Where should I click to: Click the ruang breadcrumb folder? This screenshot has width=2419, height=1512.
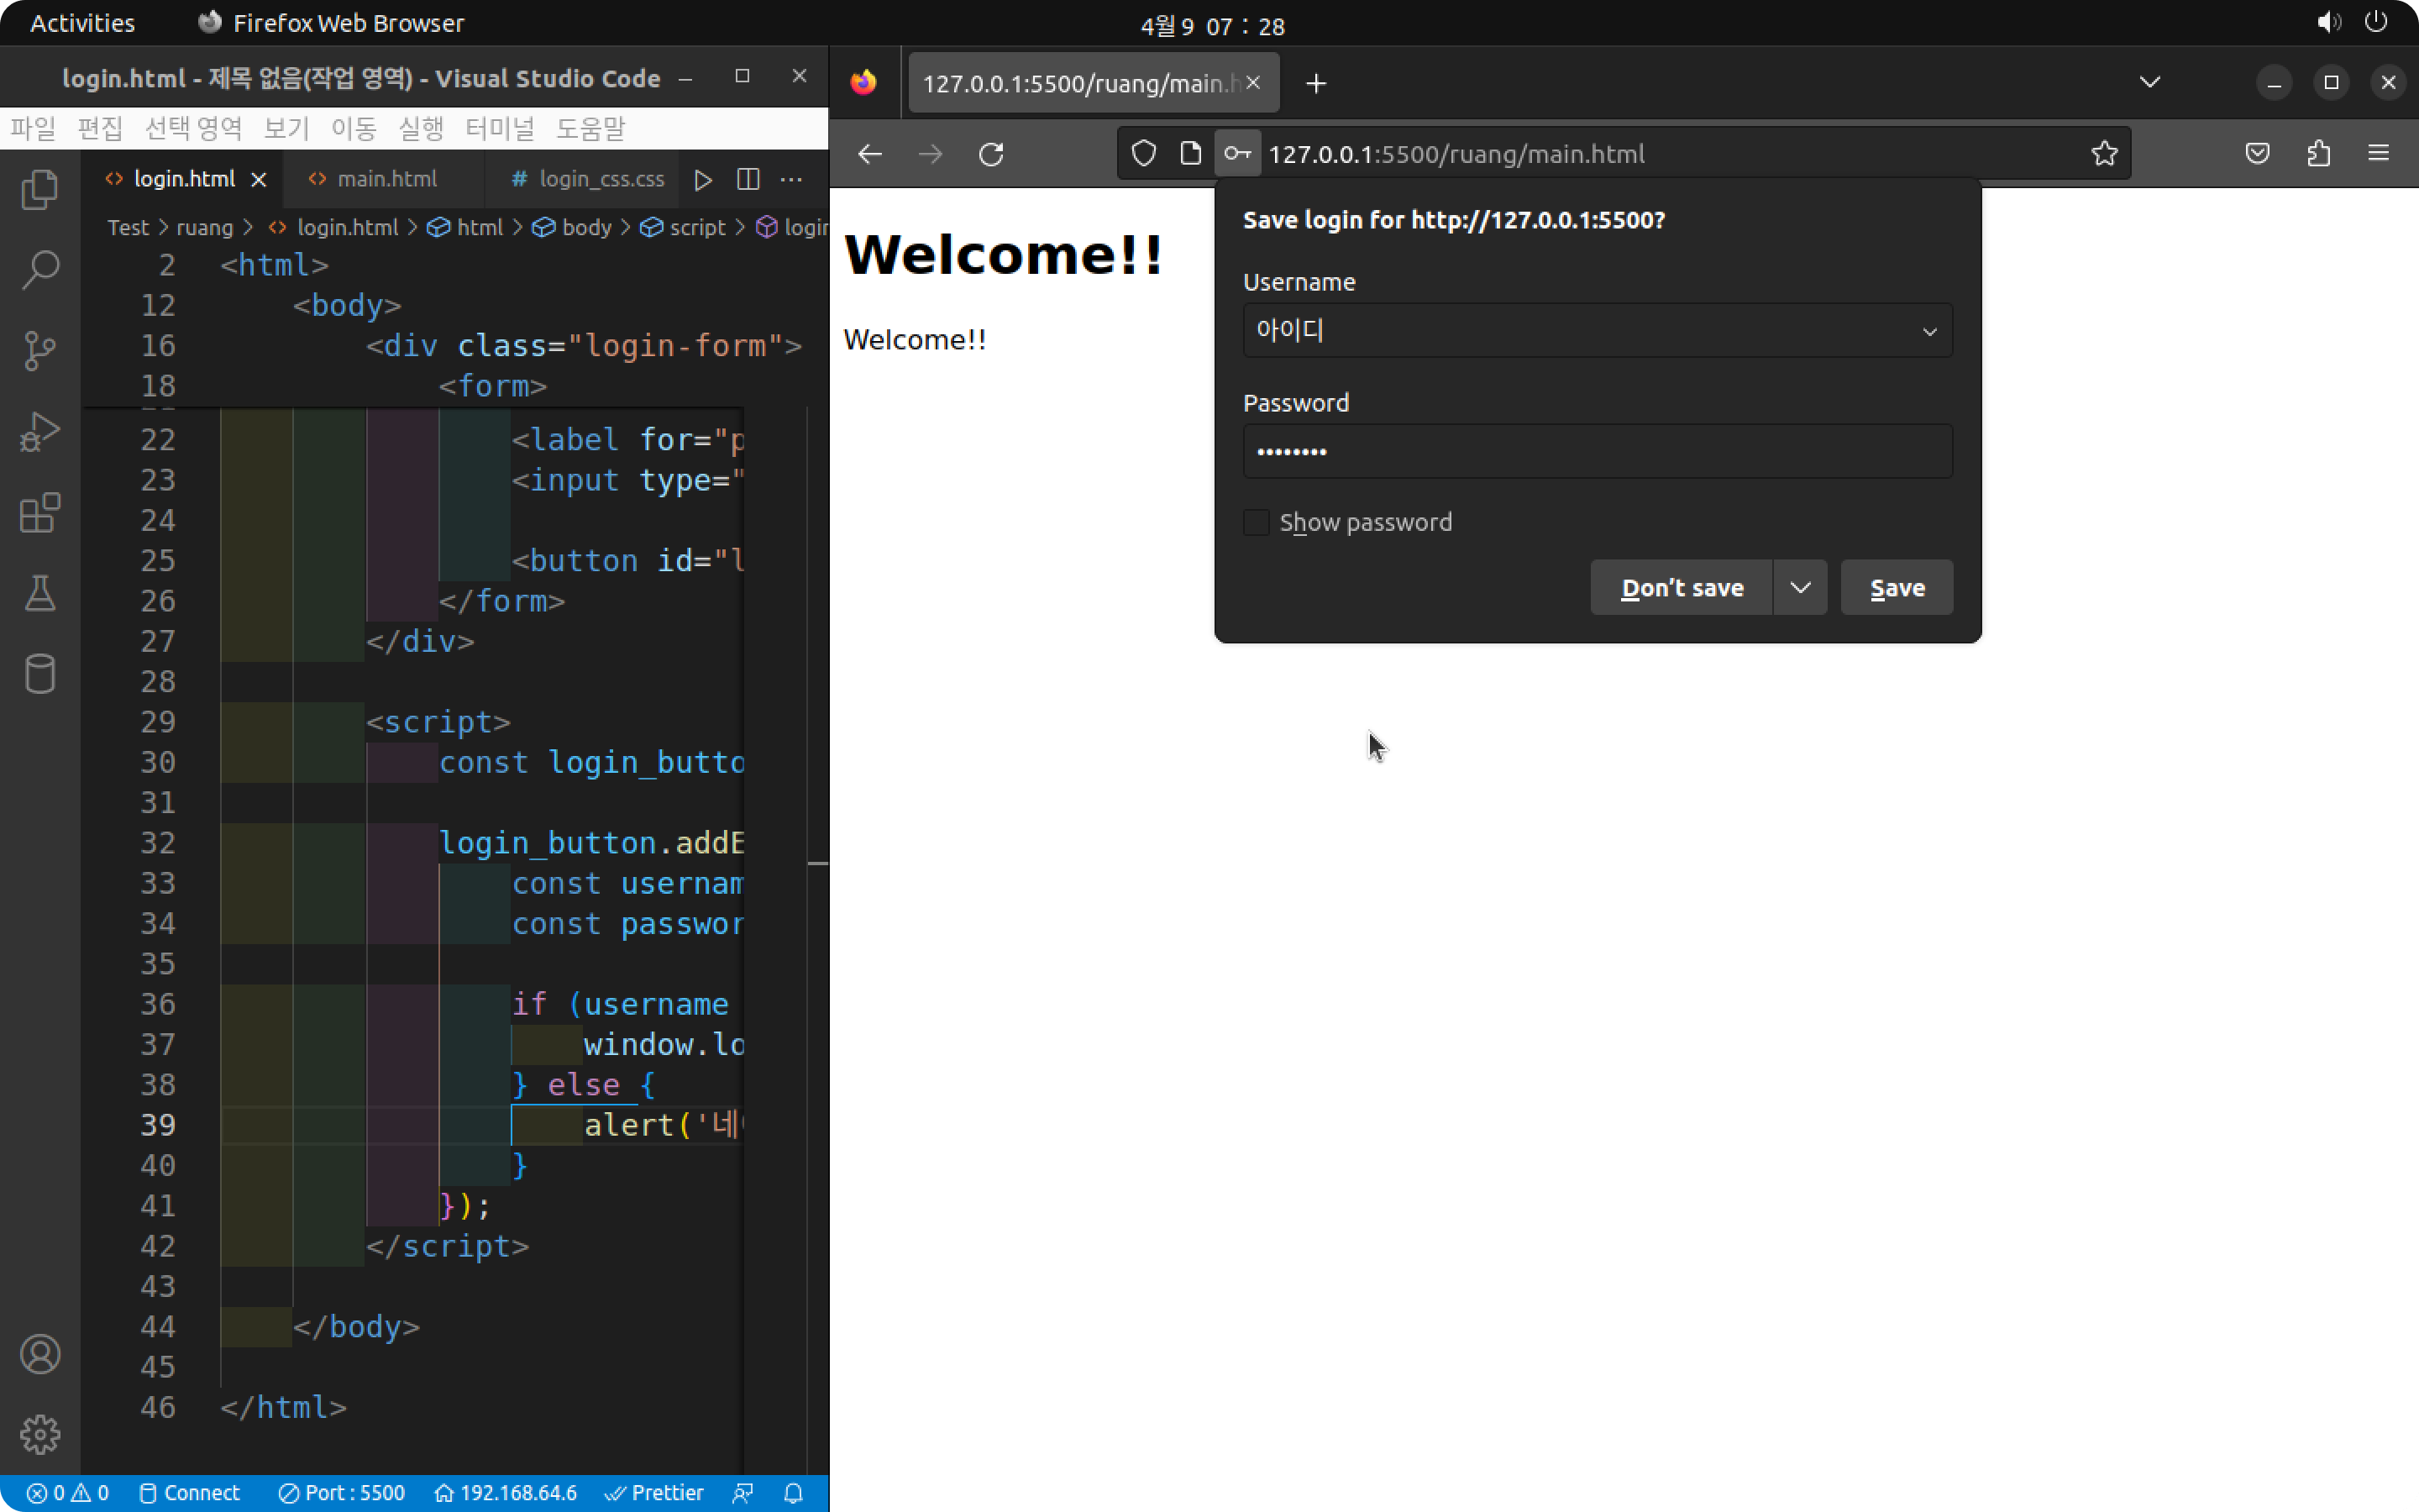point(205,228)
